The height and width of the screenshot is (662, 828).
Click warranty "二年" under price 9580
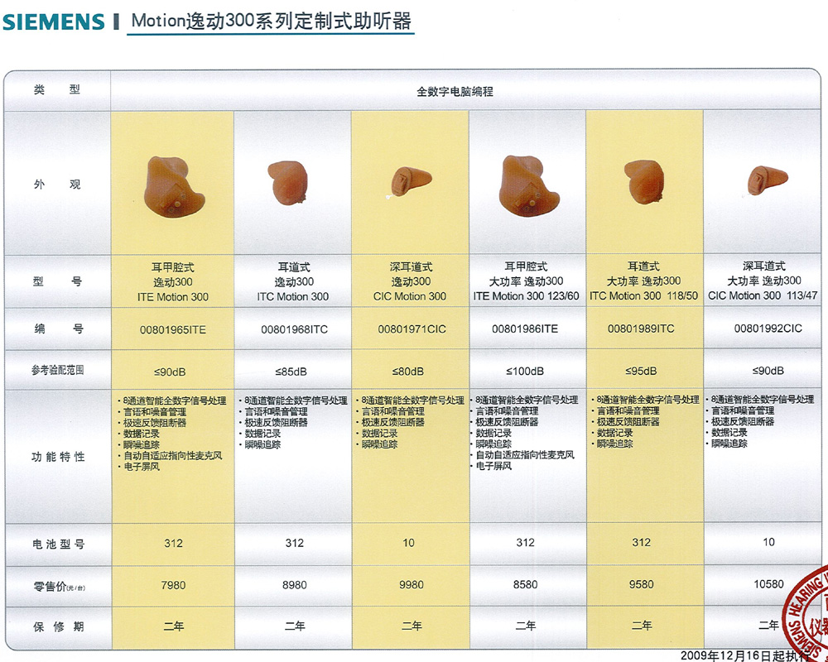click(x=642, y=626)
